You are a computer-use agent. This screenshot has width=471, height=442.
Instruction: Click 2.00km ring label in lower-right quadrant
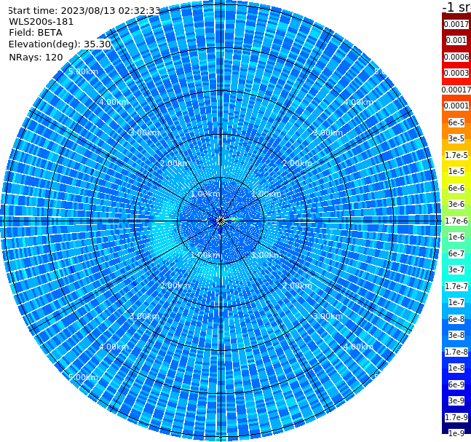tap(298, 285)
